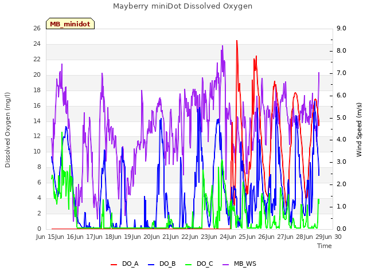
Task: Select the DO_A legend label
Action: (x=130, y=264)
